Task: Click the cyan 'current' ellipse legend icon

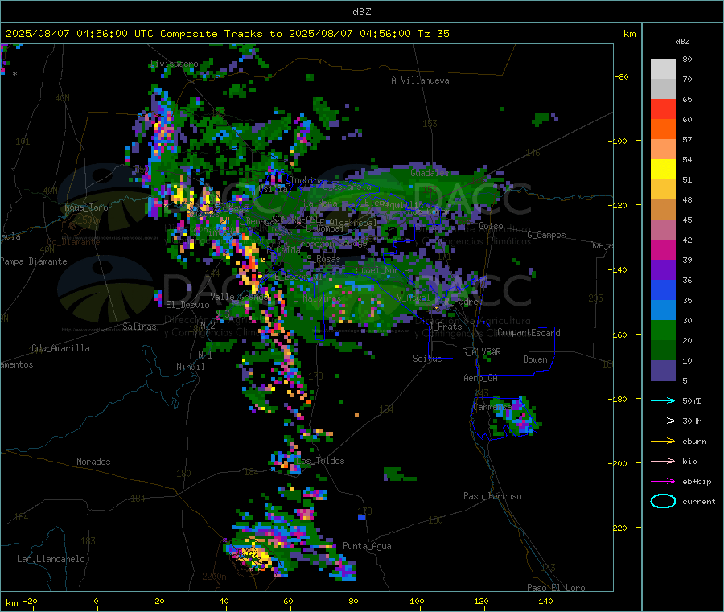Action: pyautogui.click(x=663, y=501)
